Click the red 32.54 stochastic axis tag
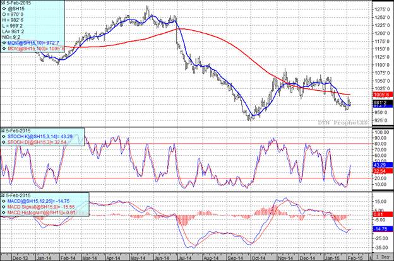Screen dimensions: 394x261 tap(383, 171)
